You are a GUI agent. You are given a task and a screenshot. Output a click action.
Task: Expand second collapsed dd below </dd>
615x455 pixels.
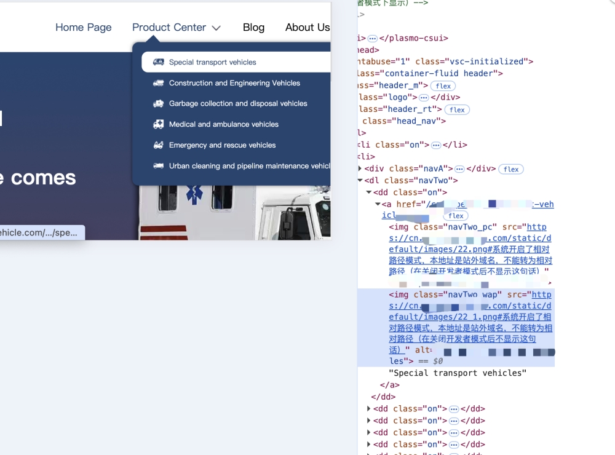[368, 421]
